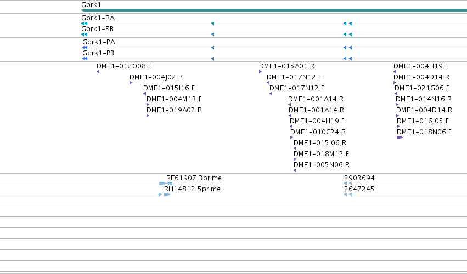Open feature DME1-012O08.F

tap(124, 66)
